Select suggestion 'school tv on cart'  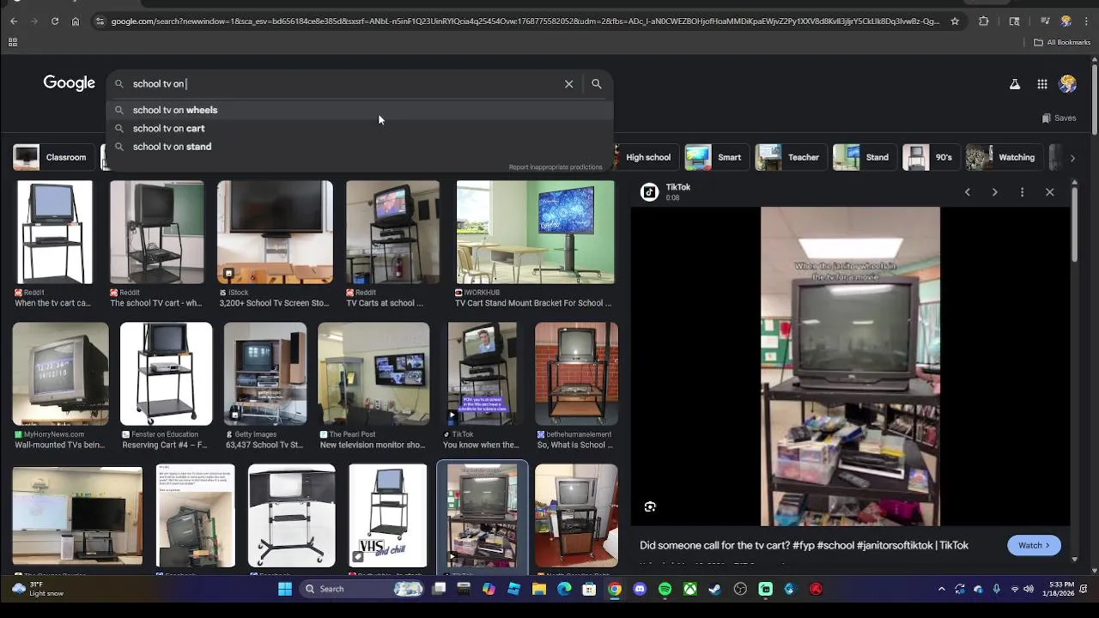click(361, 129)
